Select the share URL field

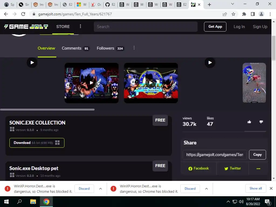[x=215, y=154]
